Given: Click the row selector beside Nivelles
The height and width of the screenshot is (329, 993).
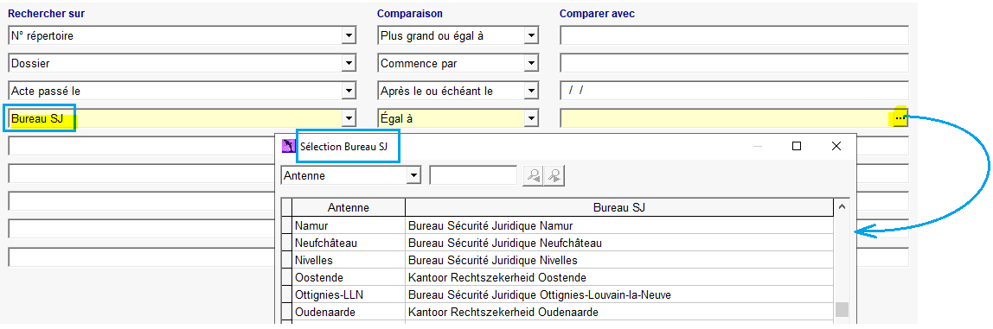Looking at the screenshot, I should (x=286, y=260).
